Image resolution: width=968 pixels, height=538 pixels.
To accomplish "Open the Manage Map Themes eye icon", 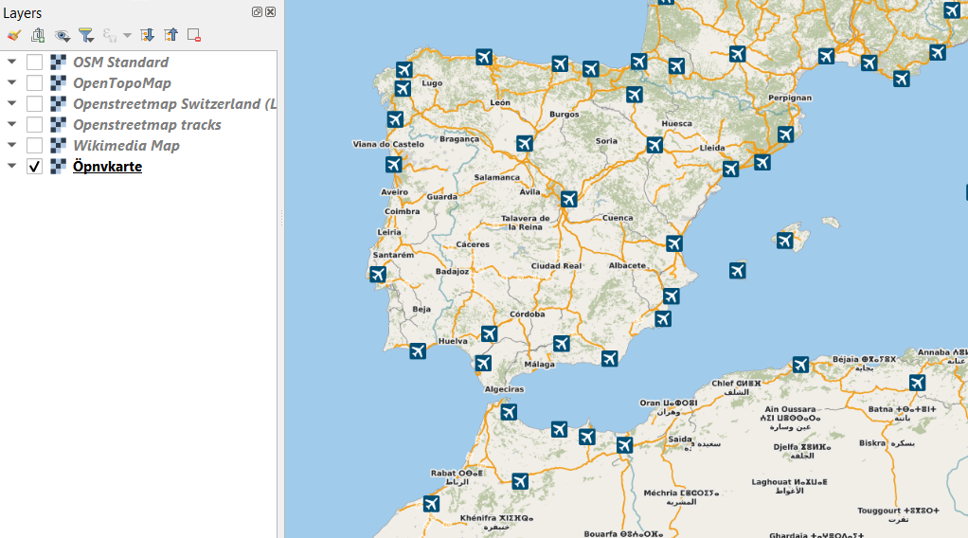I will tap(62, 35).
